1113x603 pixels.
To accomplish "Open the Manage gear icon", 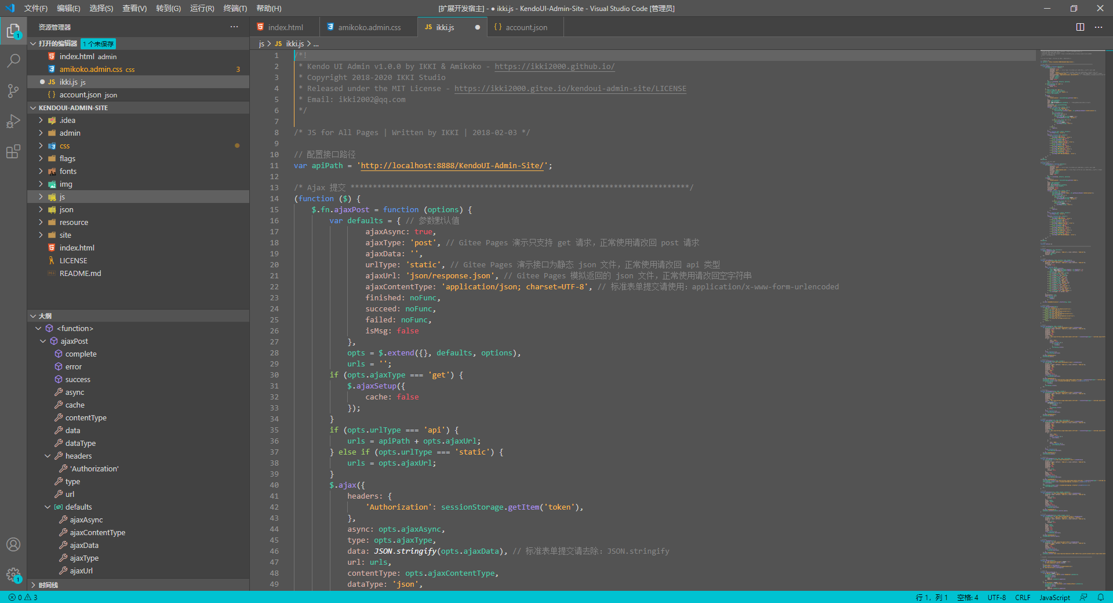I will [x=13, y=575].
